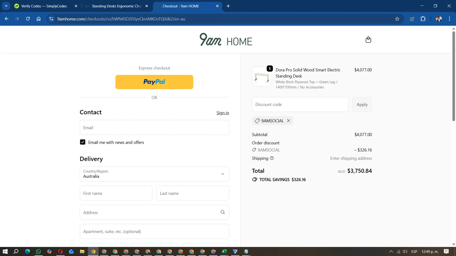Open WhatsApp from the taskbar
This screenshot has width=456, height=256.
click(x=38, y=251)
